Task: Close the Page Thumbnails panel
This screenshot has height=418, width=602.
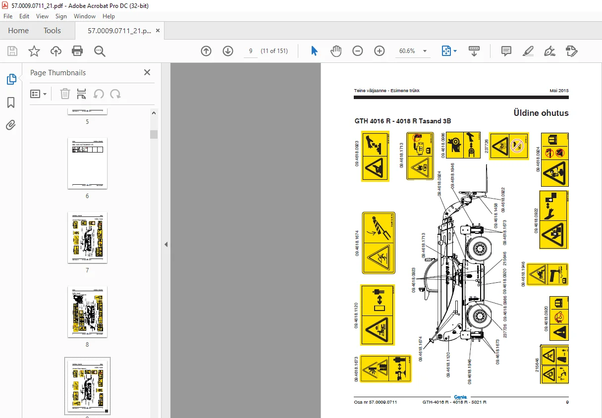Action: (147, 72)
